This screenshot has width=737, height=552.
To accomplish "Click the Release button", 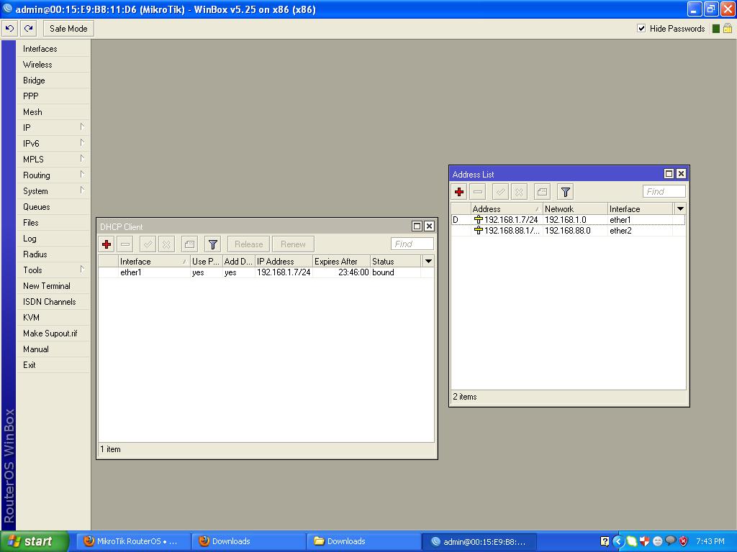I will click(x=248, y=244).
